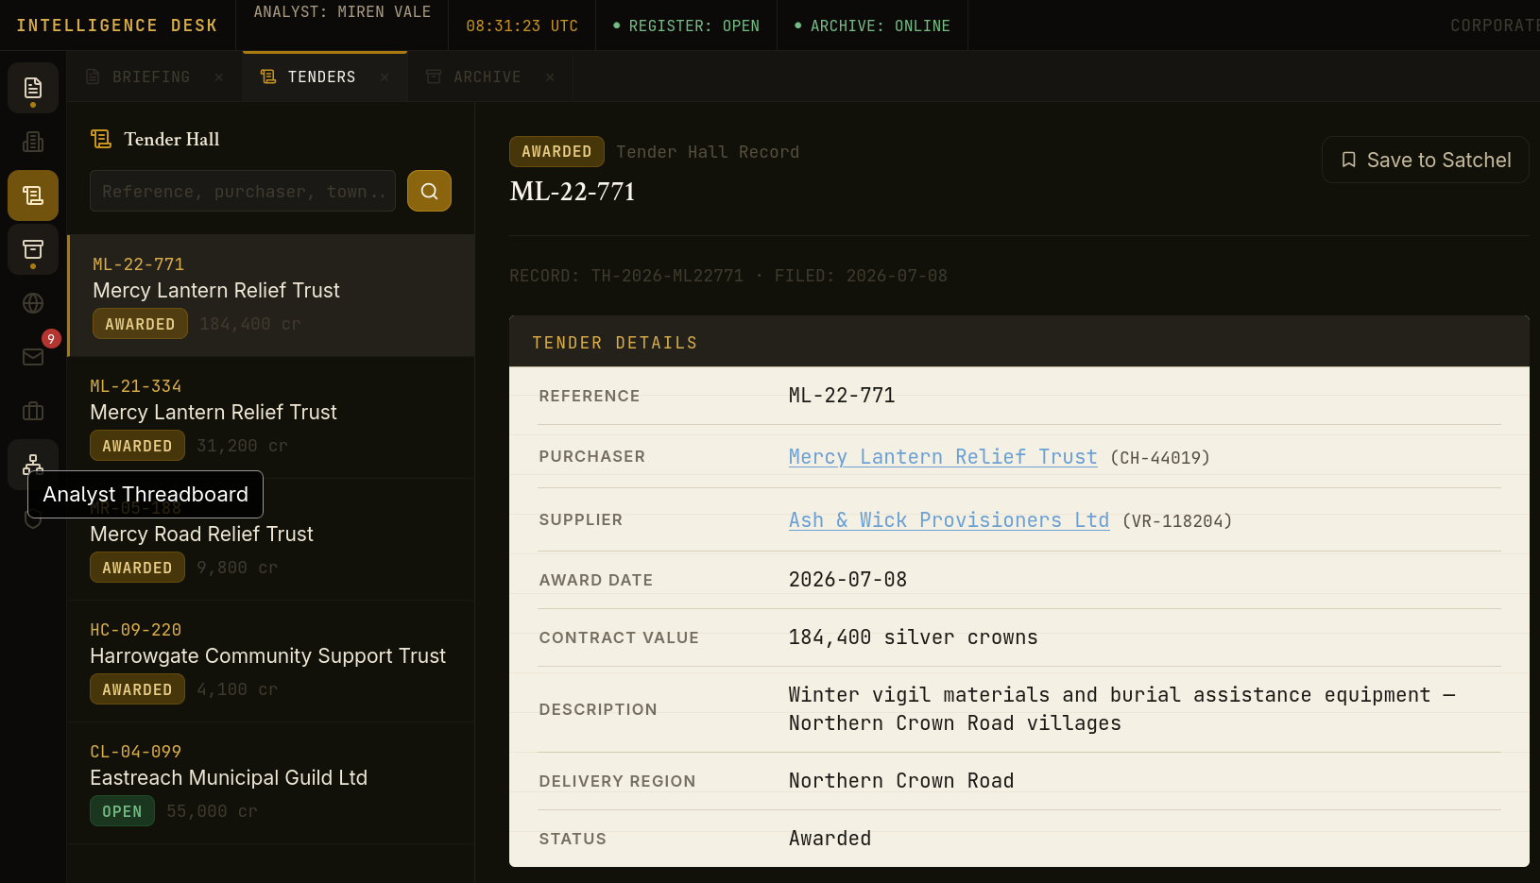Click award date 2026-07-08 value
Image resolution: width=1540 pixels, height=883 pixels.
click(x=847, y=580)
